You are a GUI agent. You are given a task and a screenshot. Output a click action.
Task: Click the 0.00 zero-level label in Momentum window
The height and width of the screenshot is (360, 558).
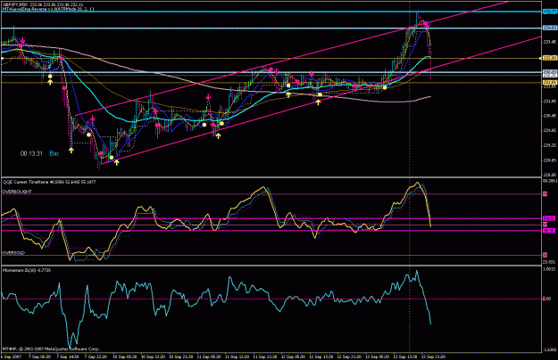tap(546, 299)
